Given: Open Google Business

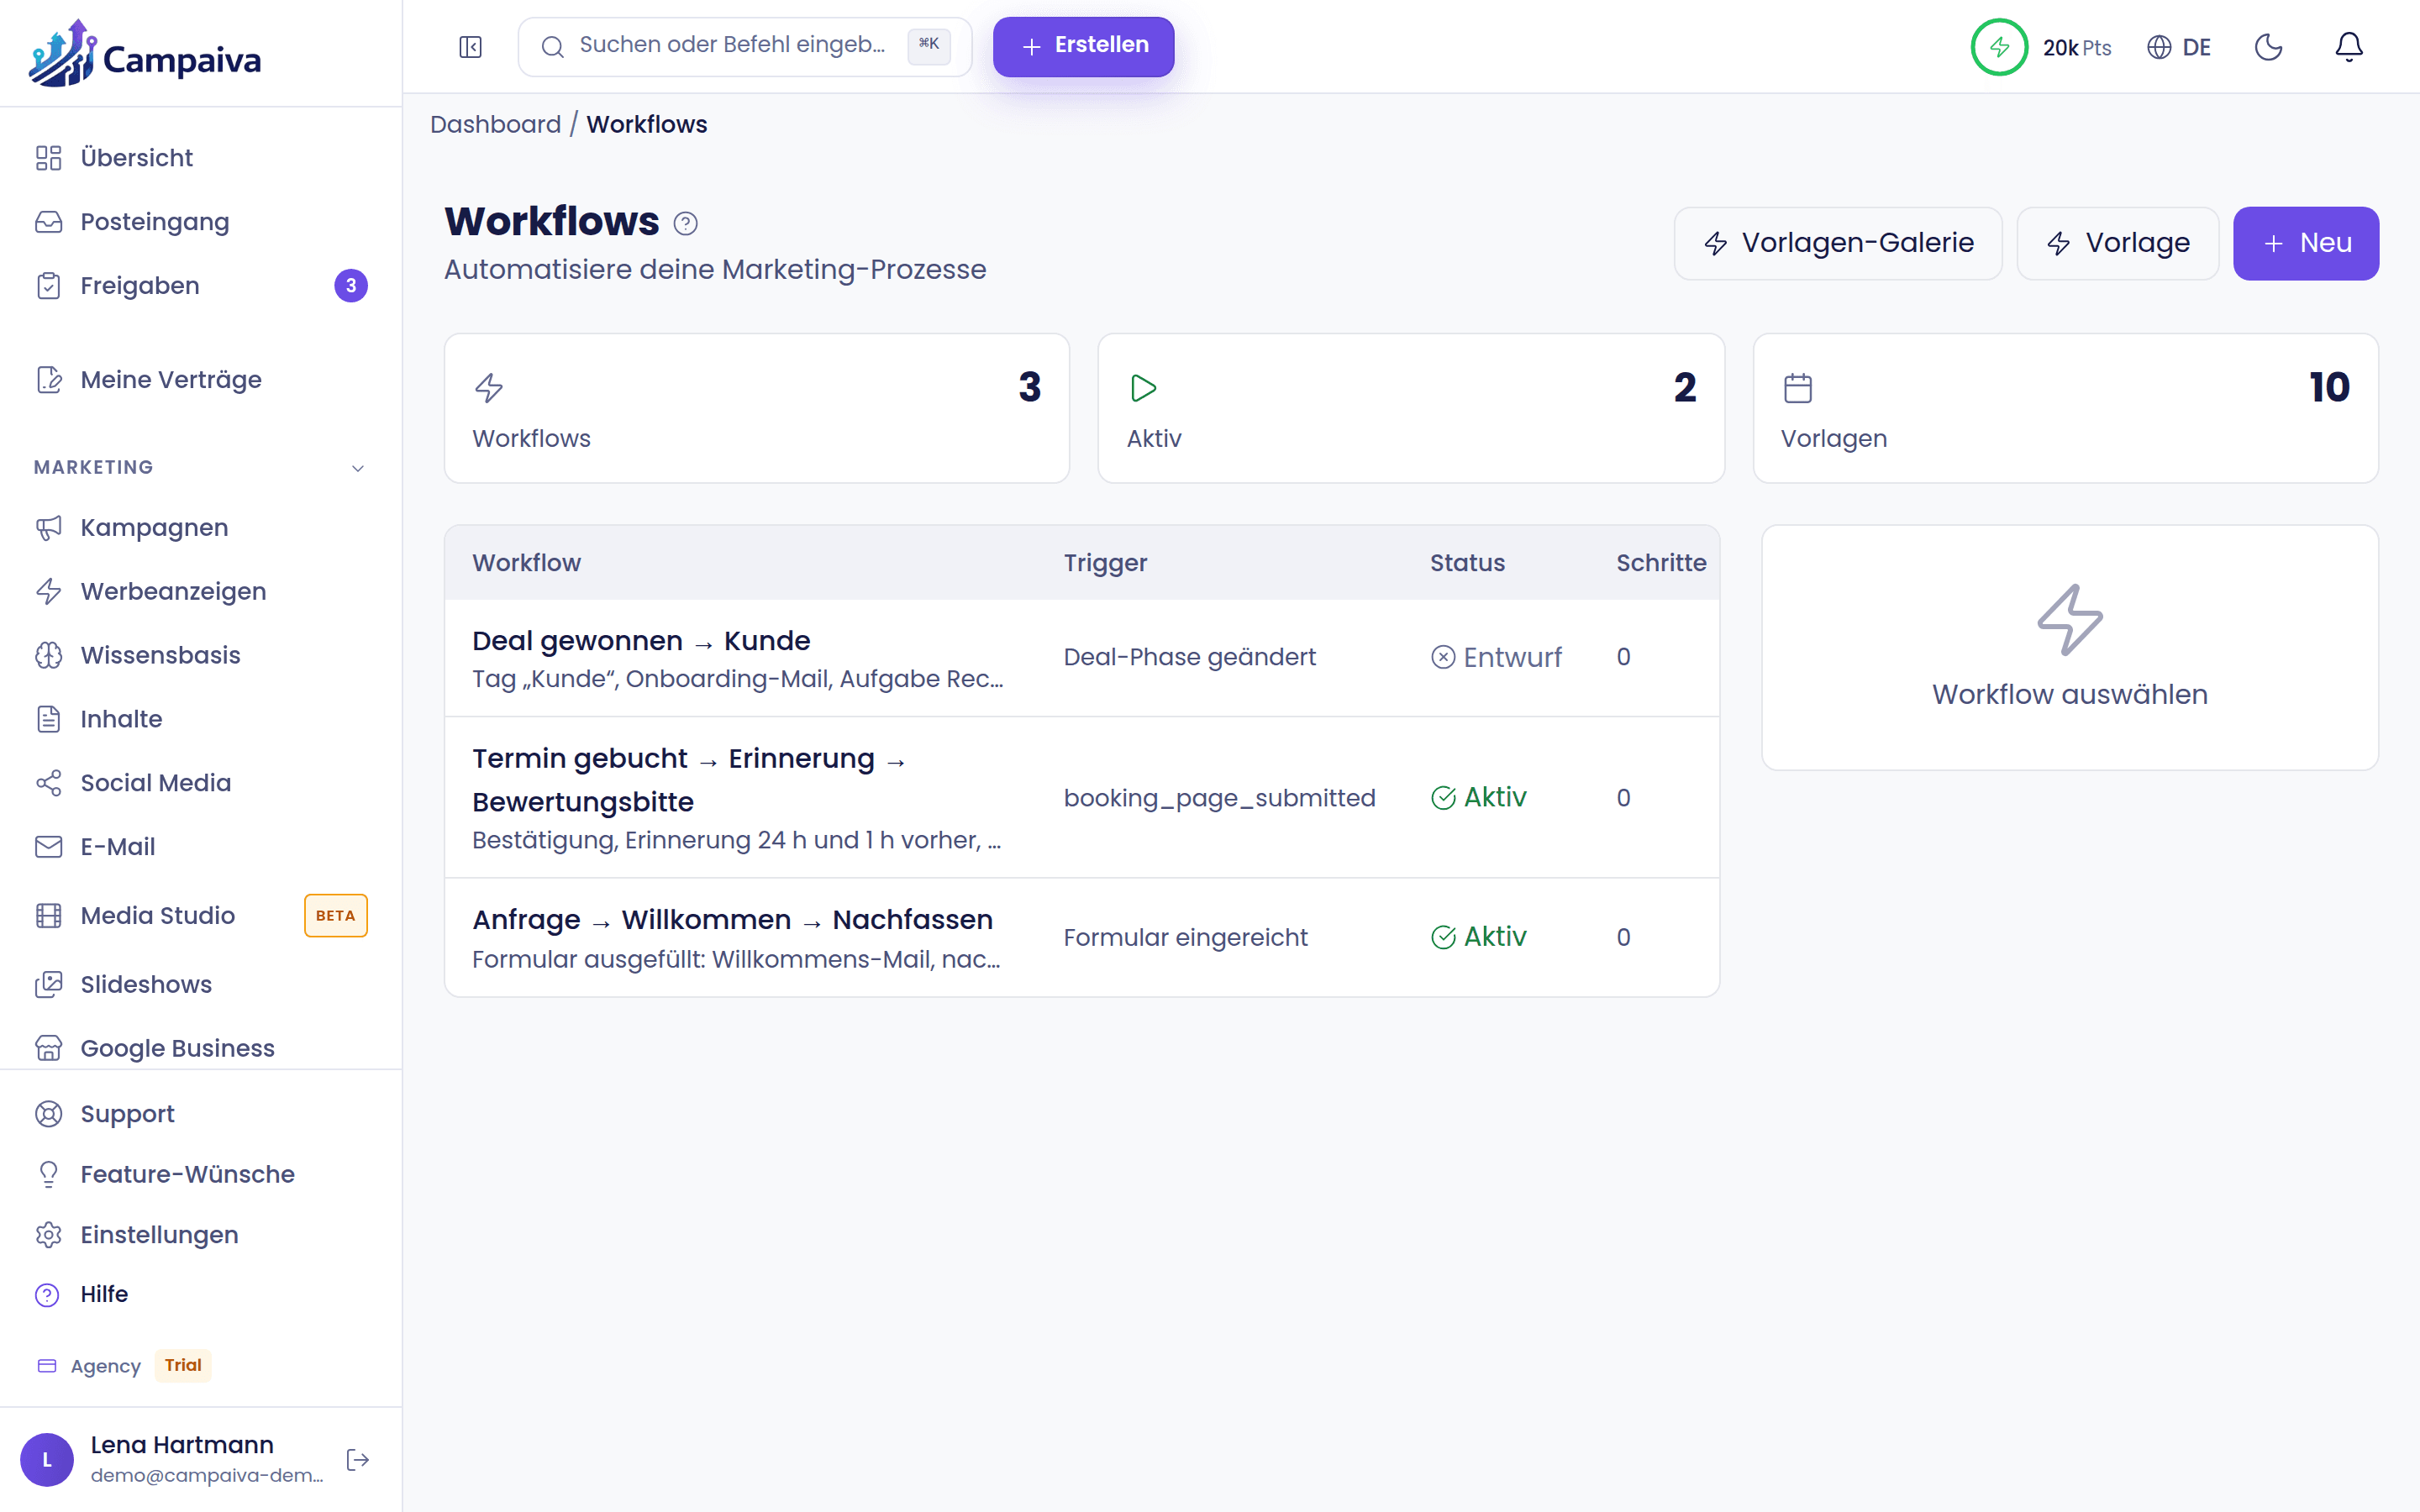Looking at the screenshot, I should click(x=200, y=1048).
